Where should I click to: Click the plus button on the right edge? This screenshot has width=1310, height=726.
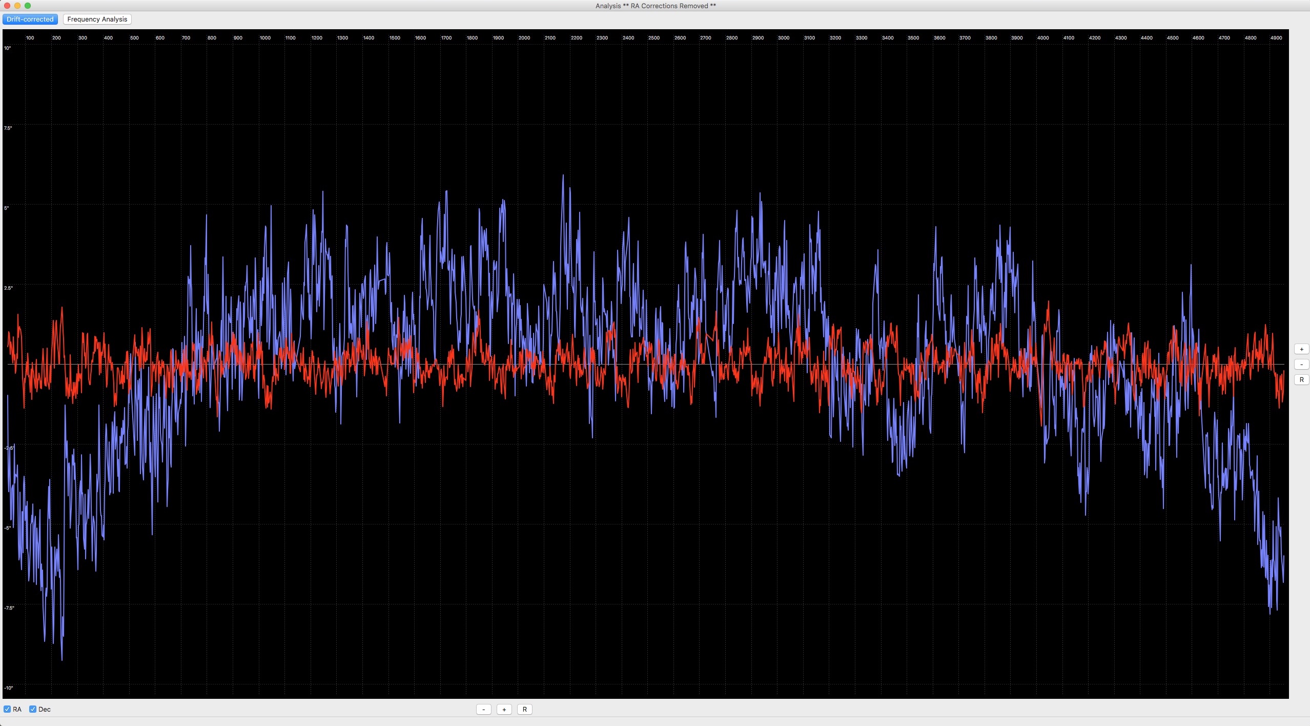click(x=1301, y=349)
